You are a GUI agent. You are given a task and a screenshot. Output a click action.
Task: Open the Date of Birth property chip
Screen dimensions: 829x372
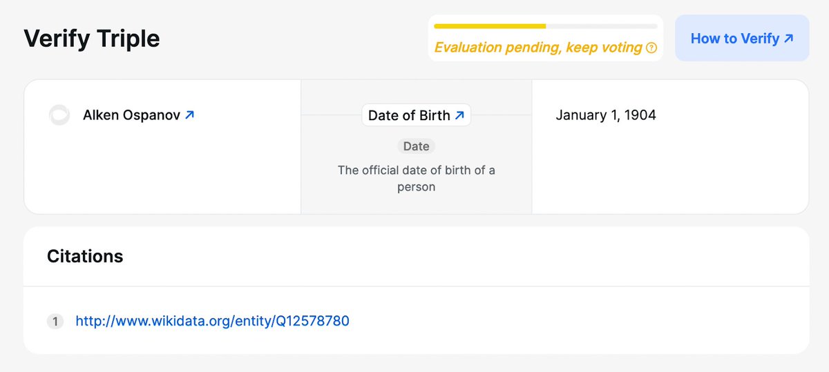409,115
